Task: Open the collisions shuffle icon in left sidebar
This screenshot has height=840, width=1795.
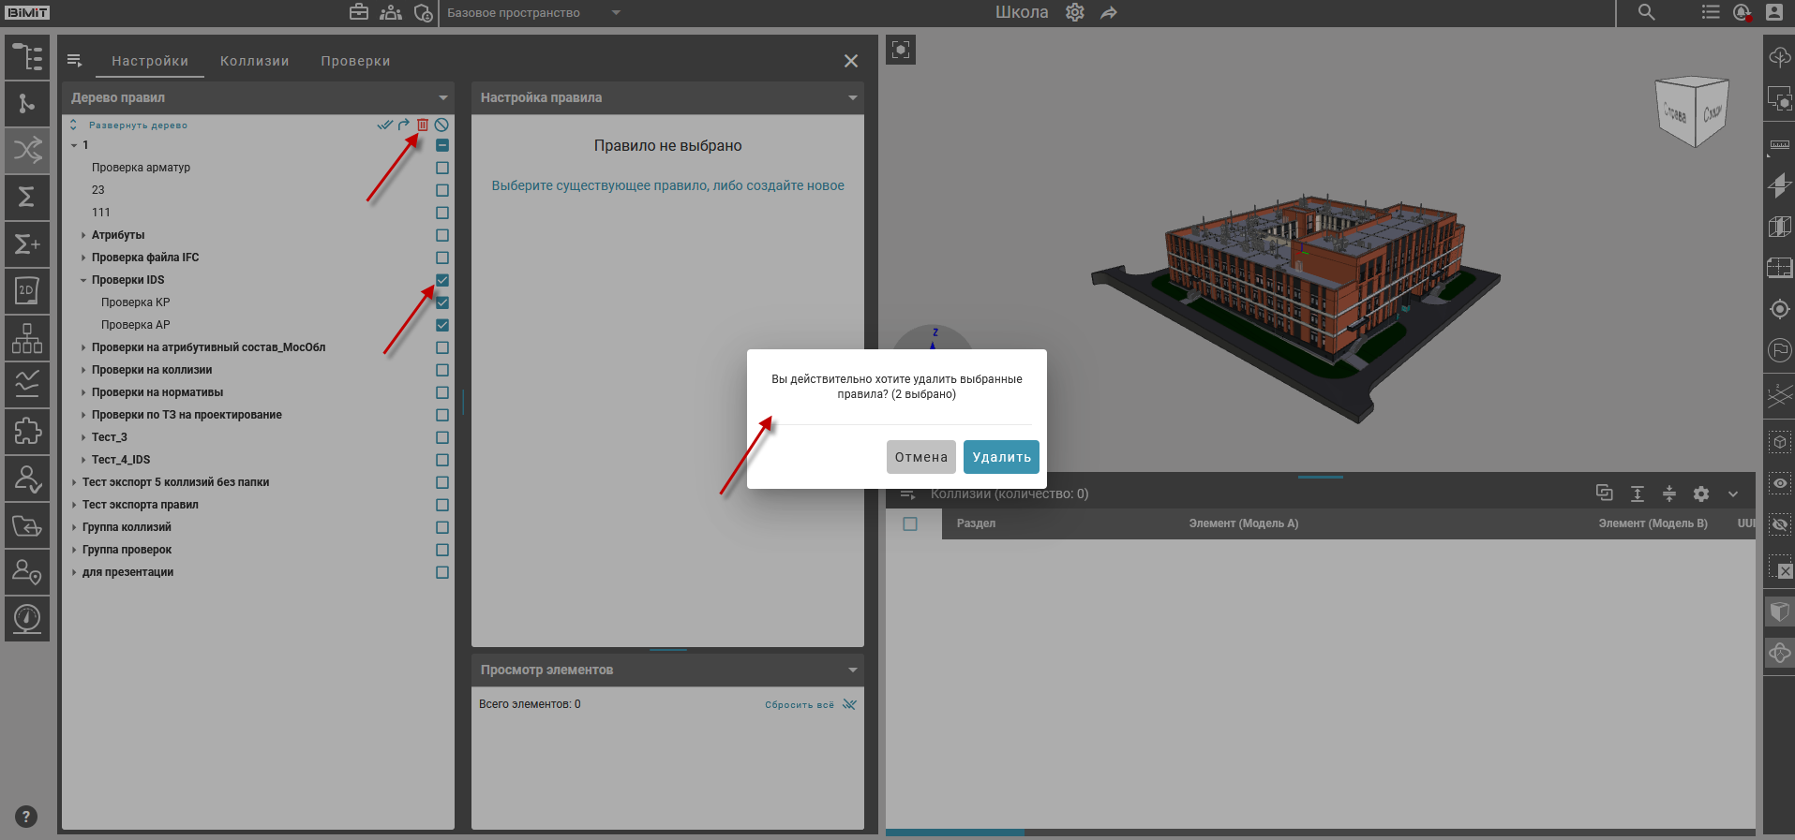Action: point(27,150)
